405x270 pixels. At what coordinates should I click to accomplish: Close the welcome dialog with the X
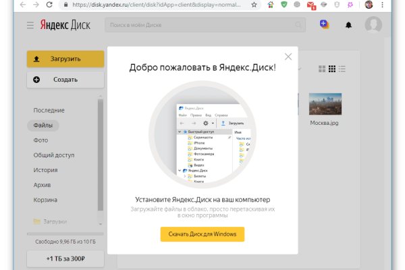point(288,57)
